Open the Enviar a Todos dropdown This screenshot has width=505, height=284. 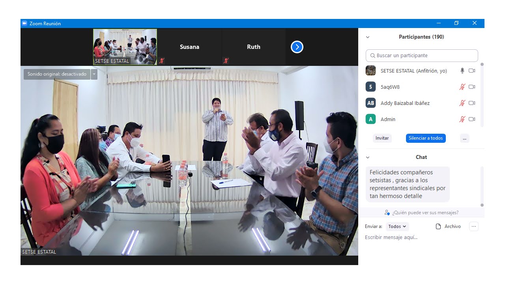pyautogui.click(x=397, y=226)
